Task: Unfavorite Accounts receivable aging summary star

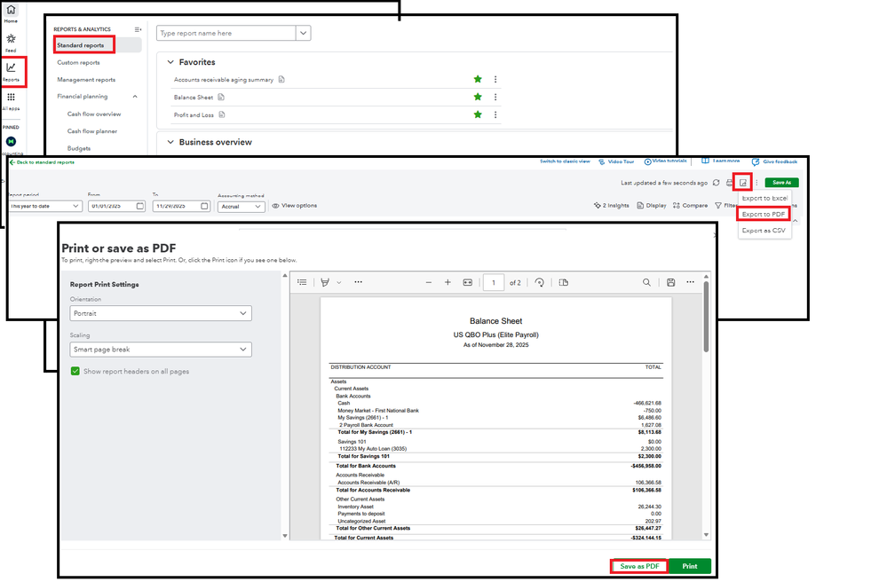Action: [478, 79]
